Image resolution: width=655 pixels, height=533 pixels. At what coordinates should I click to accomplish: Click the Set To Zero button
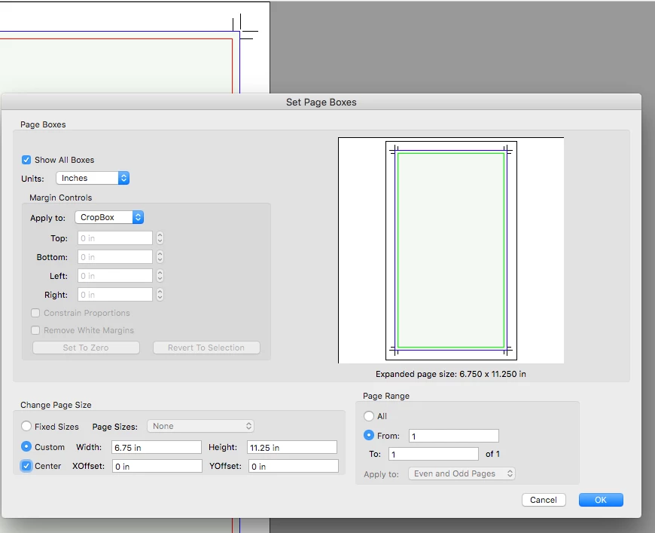[86, 348]
